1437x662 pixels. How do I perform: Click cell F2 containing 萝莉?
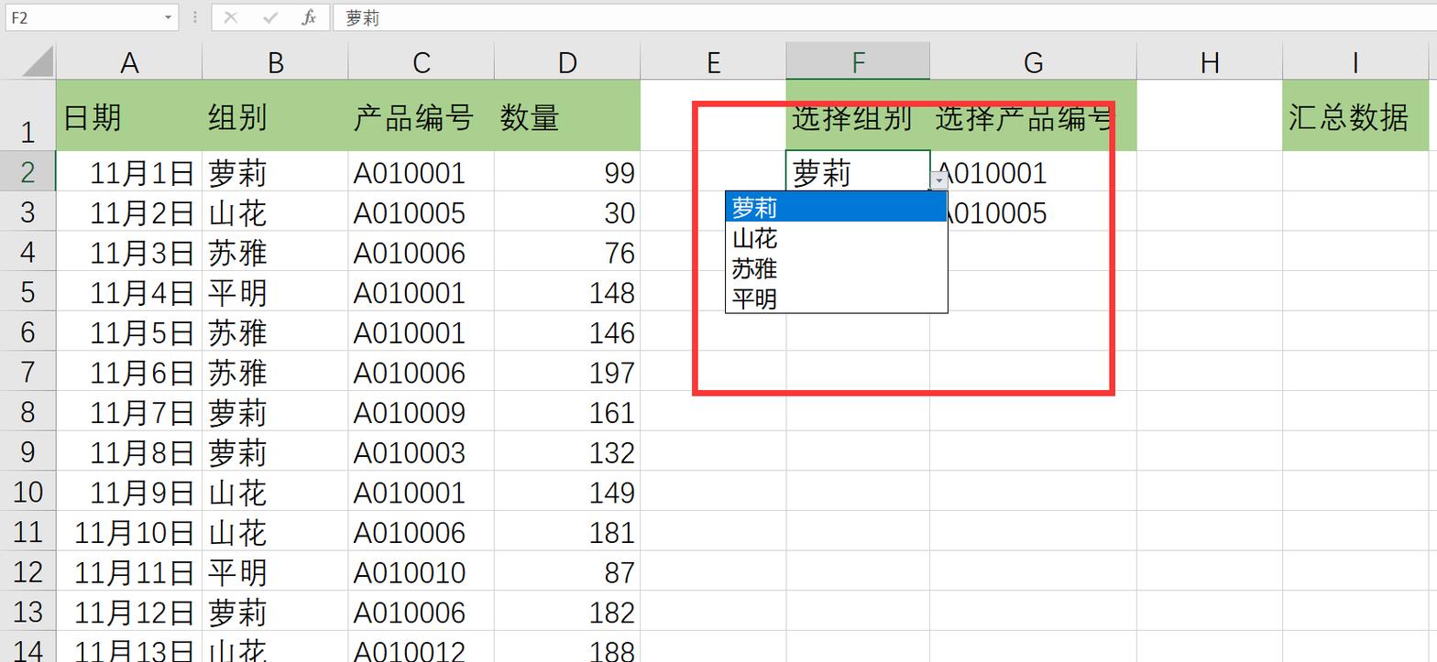coord(858,172)
